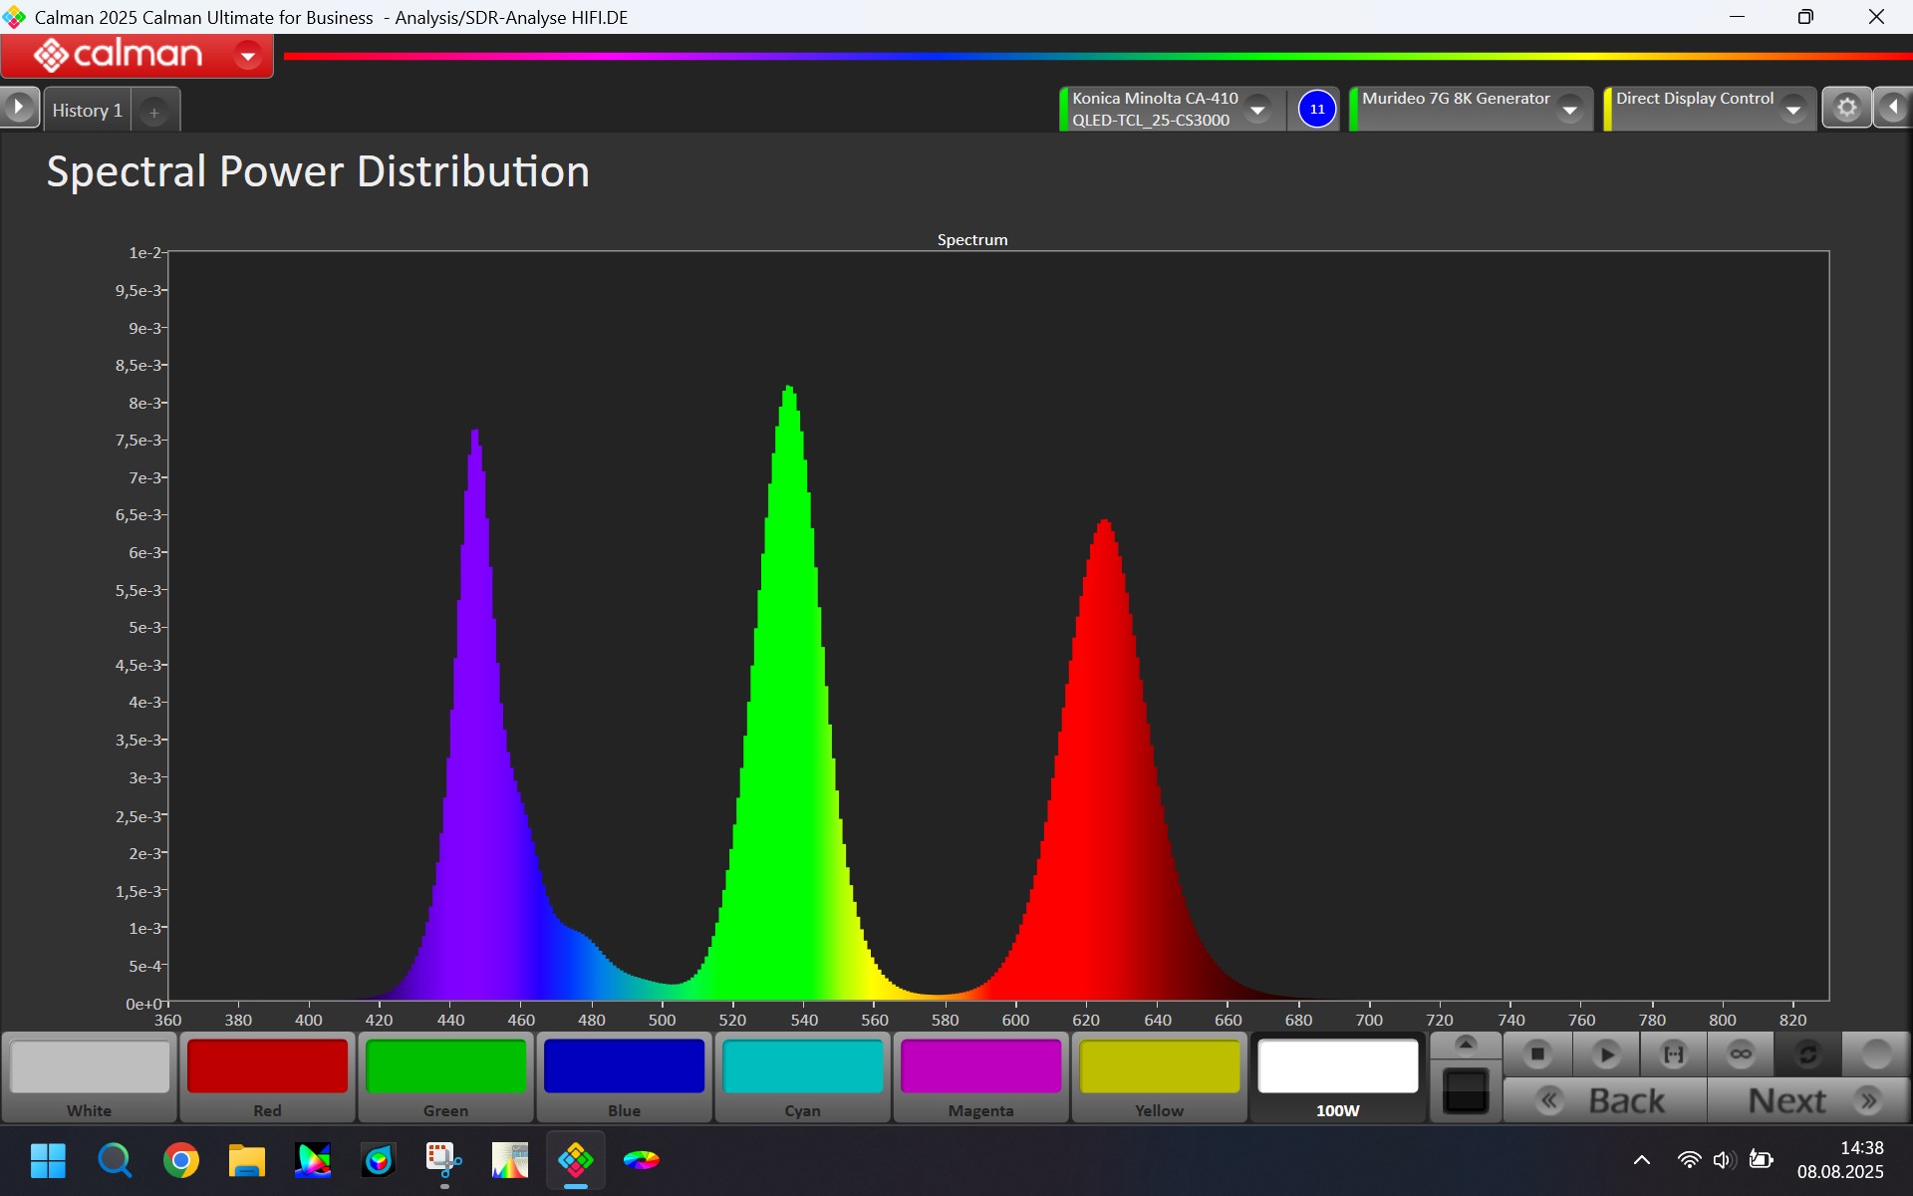This screenshot has height=1196, width=1913.
Task: Expand the left panel arrow button
Action: coord(20,108)
